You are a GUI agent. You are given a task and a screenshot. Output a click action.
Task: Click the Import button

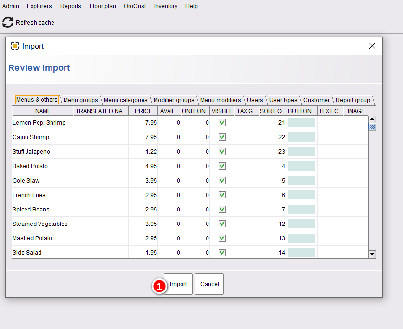(178, 284)
